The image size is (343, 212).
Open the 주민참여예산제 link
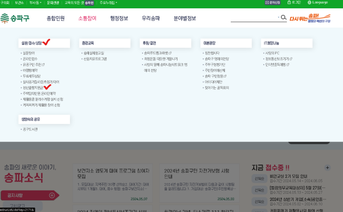coord(215,71)
